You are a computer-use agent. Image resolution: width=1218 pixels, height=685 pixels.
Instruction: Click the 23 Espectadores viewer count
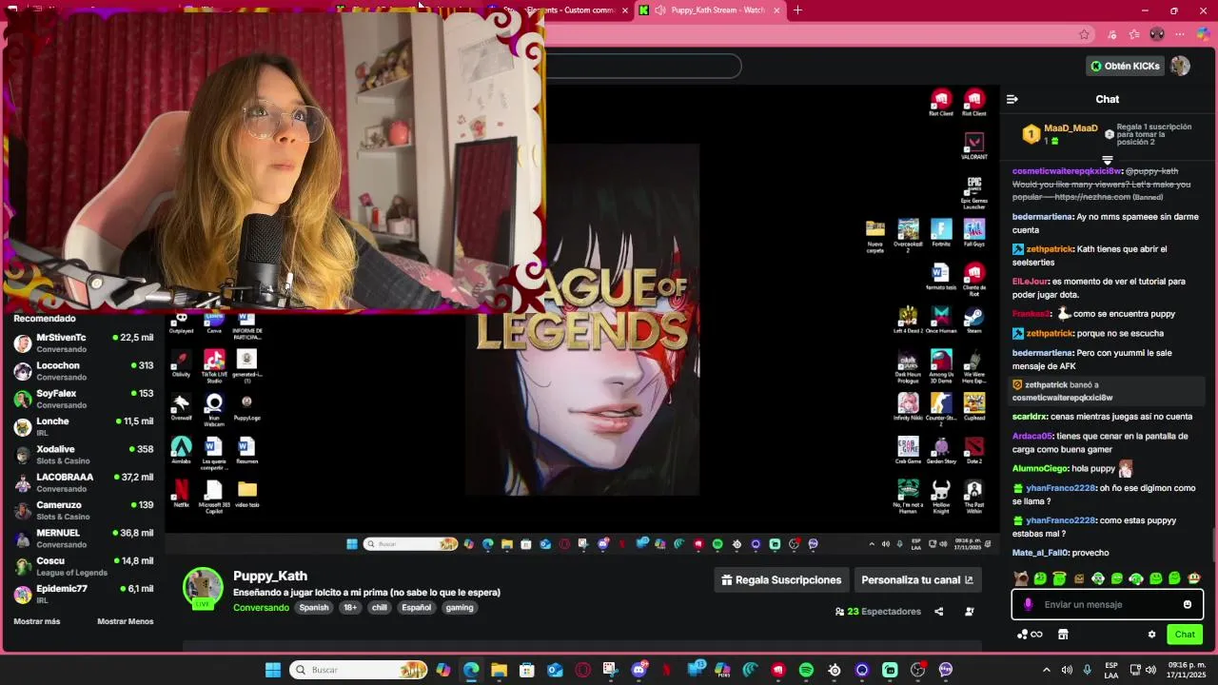(x=877, y=612)
